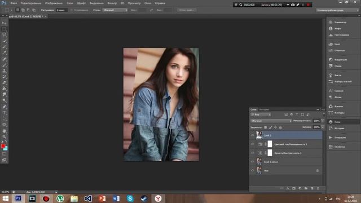Image resolution: width=361 pixels, height=203 pixels.
Task: Select the Blur tool
Action: point(4,94)
